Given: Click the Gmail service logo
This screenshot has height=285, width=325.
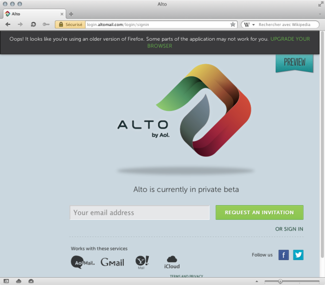Looking at the screenshot, I should pyautogui.click(x=112, y=262).
